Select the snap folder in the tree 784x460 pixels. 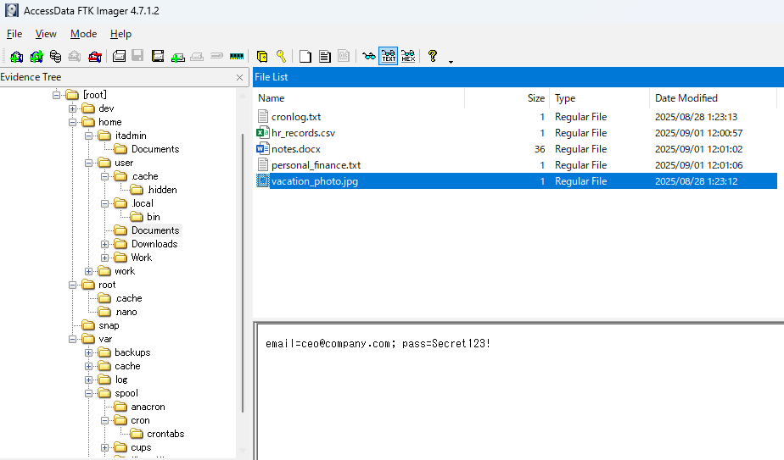(109, 325)
